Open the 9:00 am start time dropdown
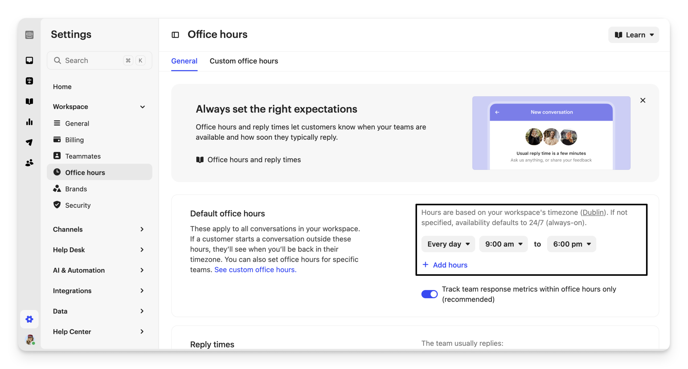The width and height of the screenshot is (688, 369). pyautogui.click(x=503, y=244)
